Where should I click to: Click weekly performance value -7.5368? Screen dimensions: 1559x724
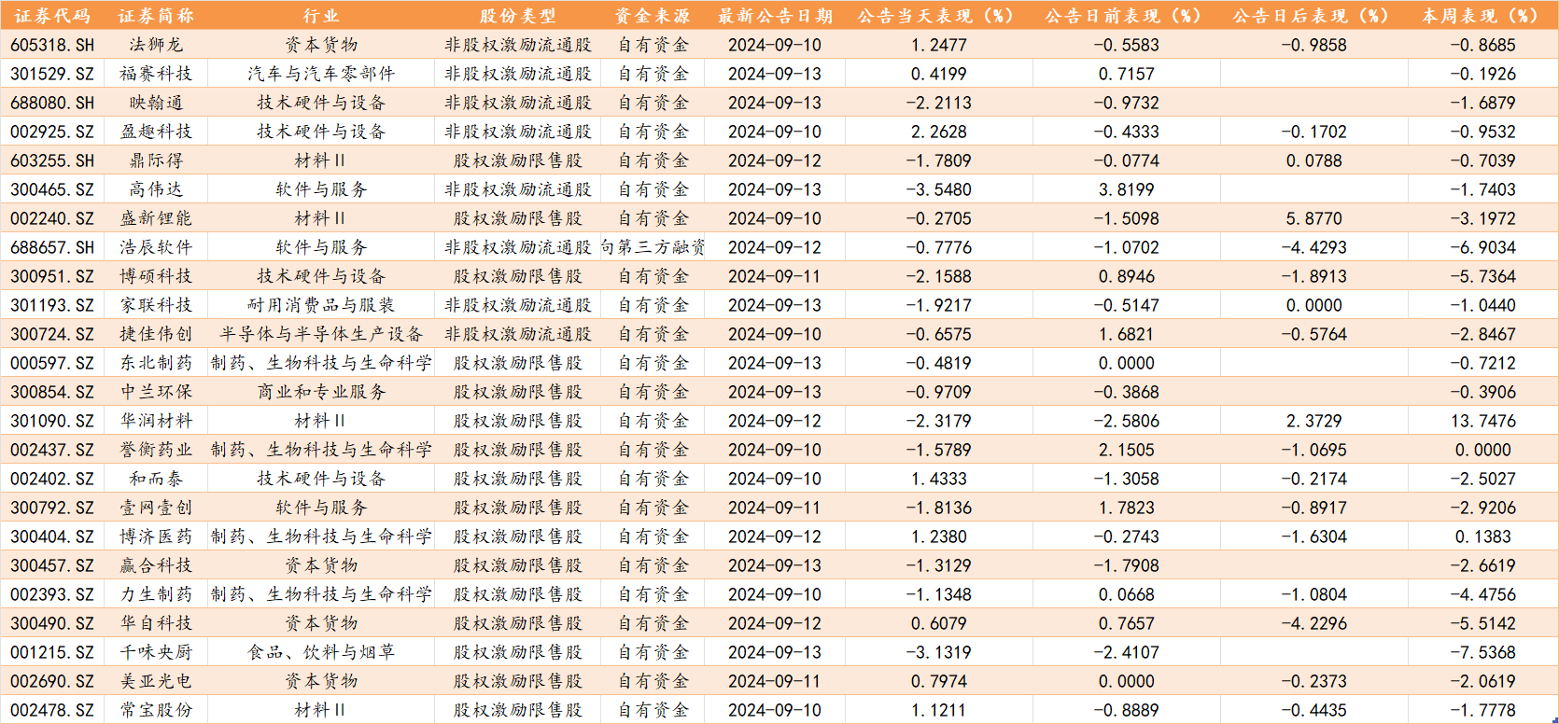point(1483,652)
